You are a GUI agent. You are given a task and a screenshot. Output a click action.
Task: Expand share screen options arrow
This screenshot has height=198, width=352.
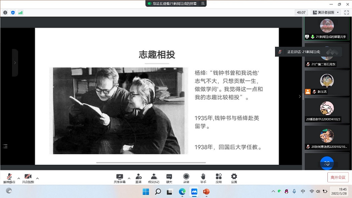point(129,178)
